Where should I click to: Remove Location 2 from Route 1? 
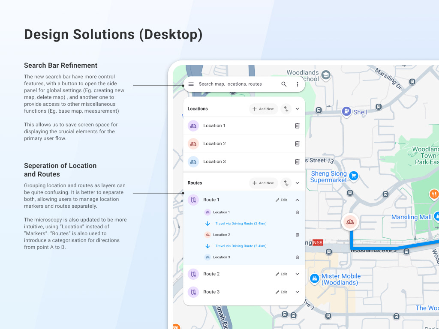298,235
